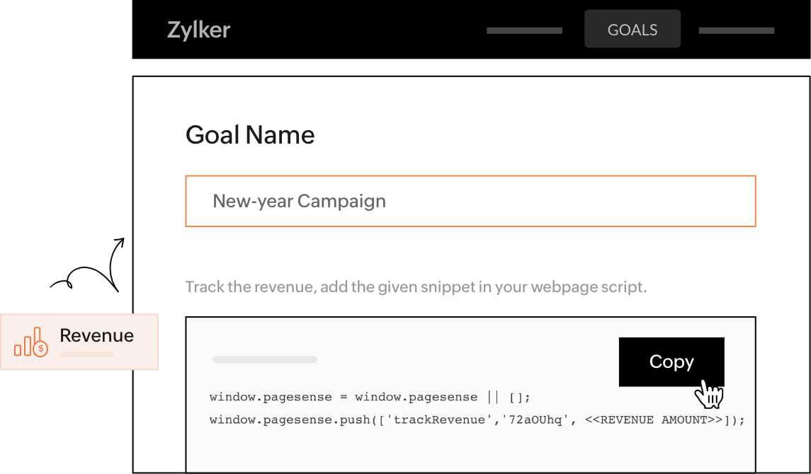The image size is (811, 474).
Task: Select the placeholder menu item right of GOALS
Action: [x=736, y=30]
